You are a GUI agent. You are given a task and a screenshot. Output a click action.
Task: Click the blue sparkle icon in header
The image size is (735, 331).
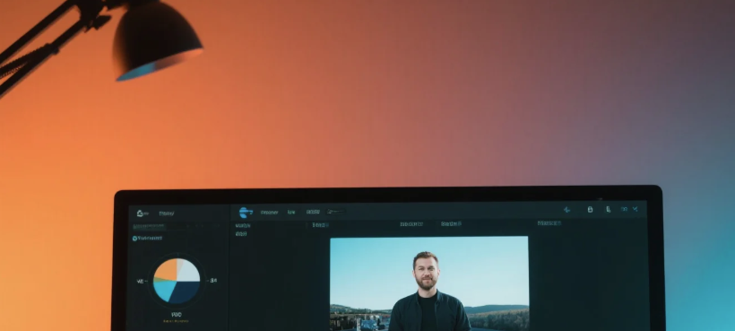pyautogui.click(x=566, y=210)
